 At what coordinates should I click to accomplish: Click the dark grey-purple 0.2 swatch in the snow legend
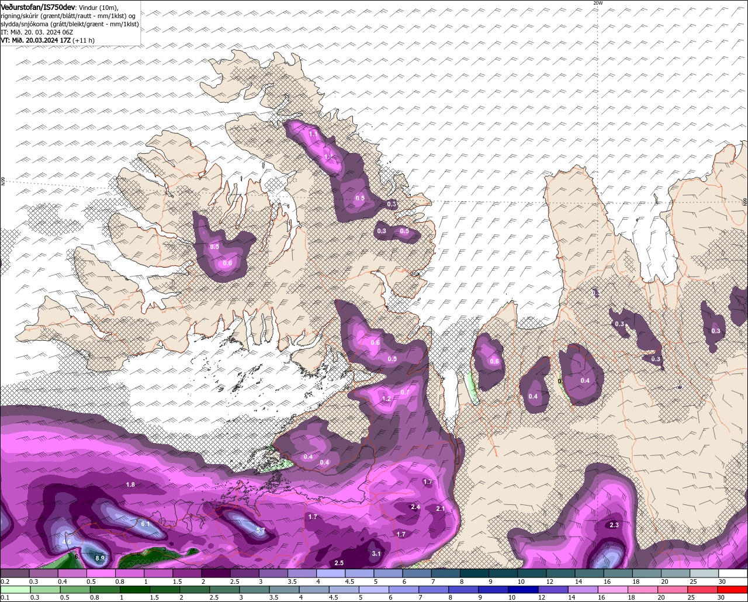click(15, 573)
